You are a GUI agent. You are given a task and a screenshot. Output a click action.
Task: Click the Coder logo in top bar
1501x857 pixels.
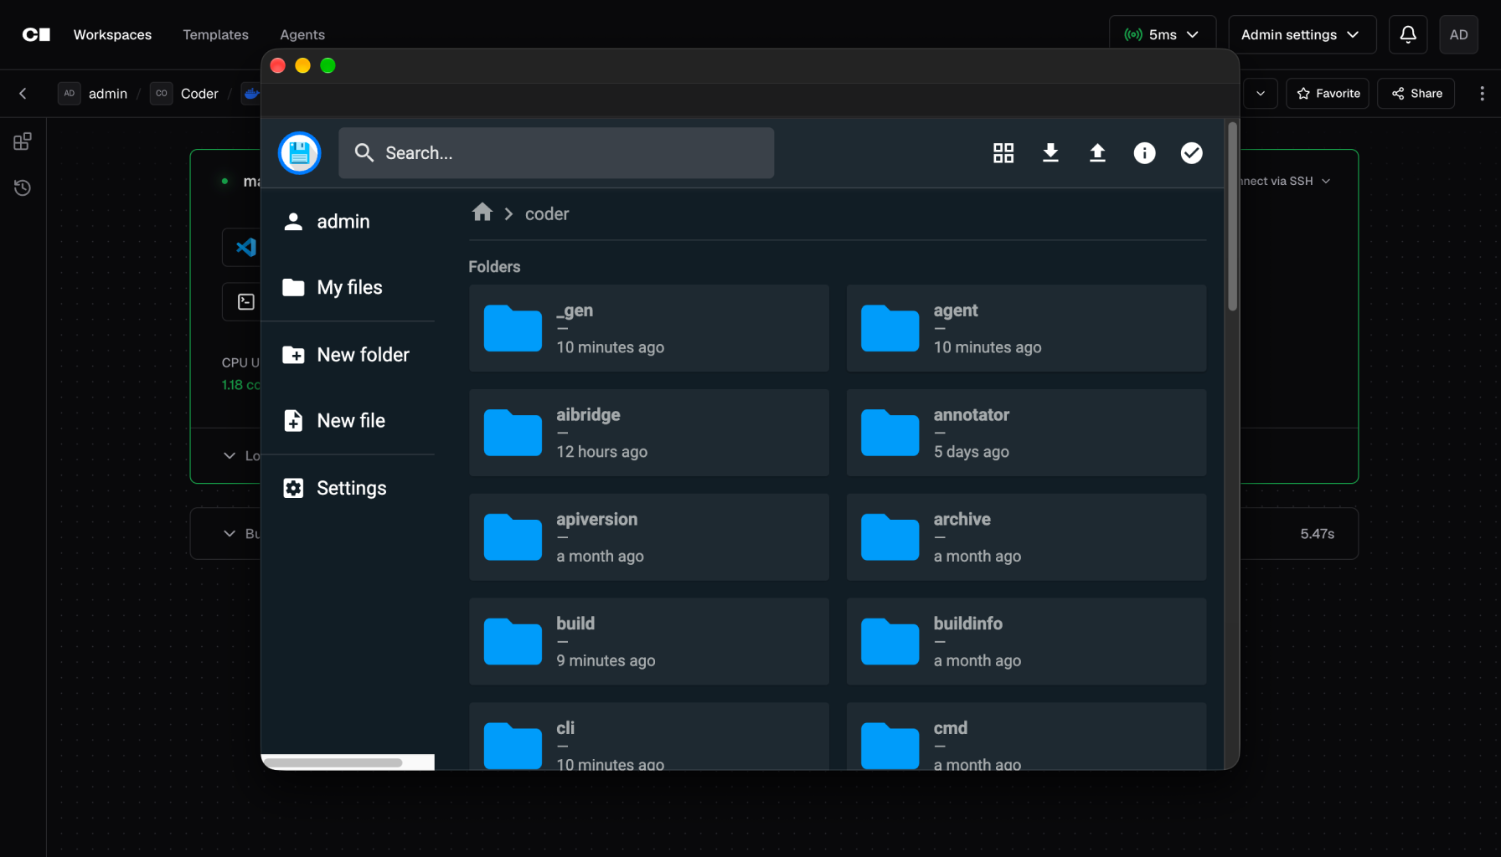36,34
